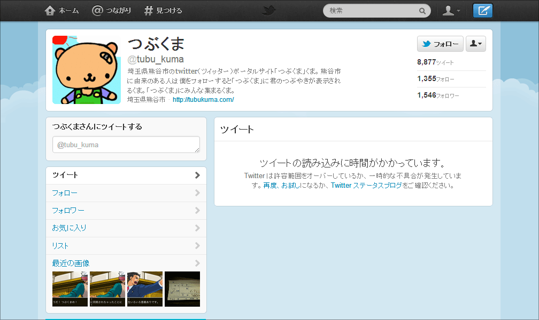
Task: Click the つぶくまさんにツイートする heading
Action: click(97, 127)
